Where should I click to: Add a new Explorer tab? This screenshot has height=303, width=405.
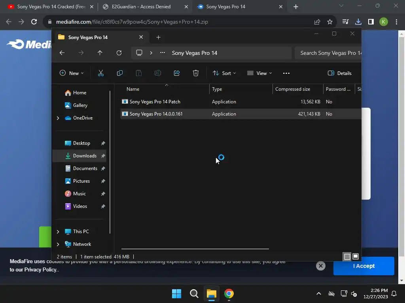click(158, 37)
